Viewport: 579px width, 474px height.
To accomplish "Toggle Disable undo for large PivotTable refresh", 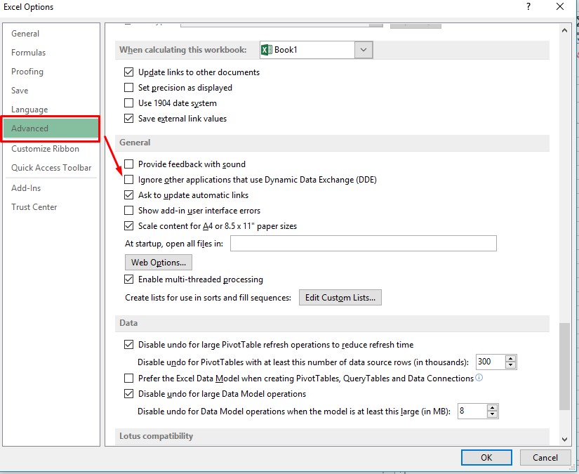I will (128, 344).
